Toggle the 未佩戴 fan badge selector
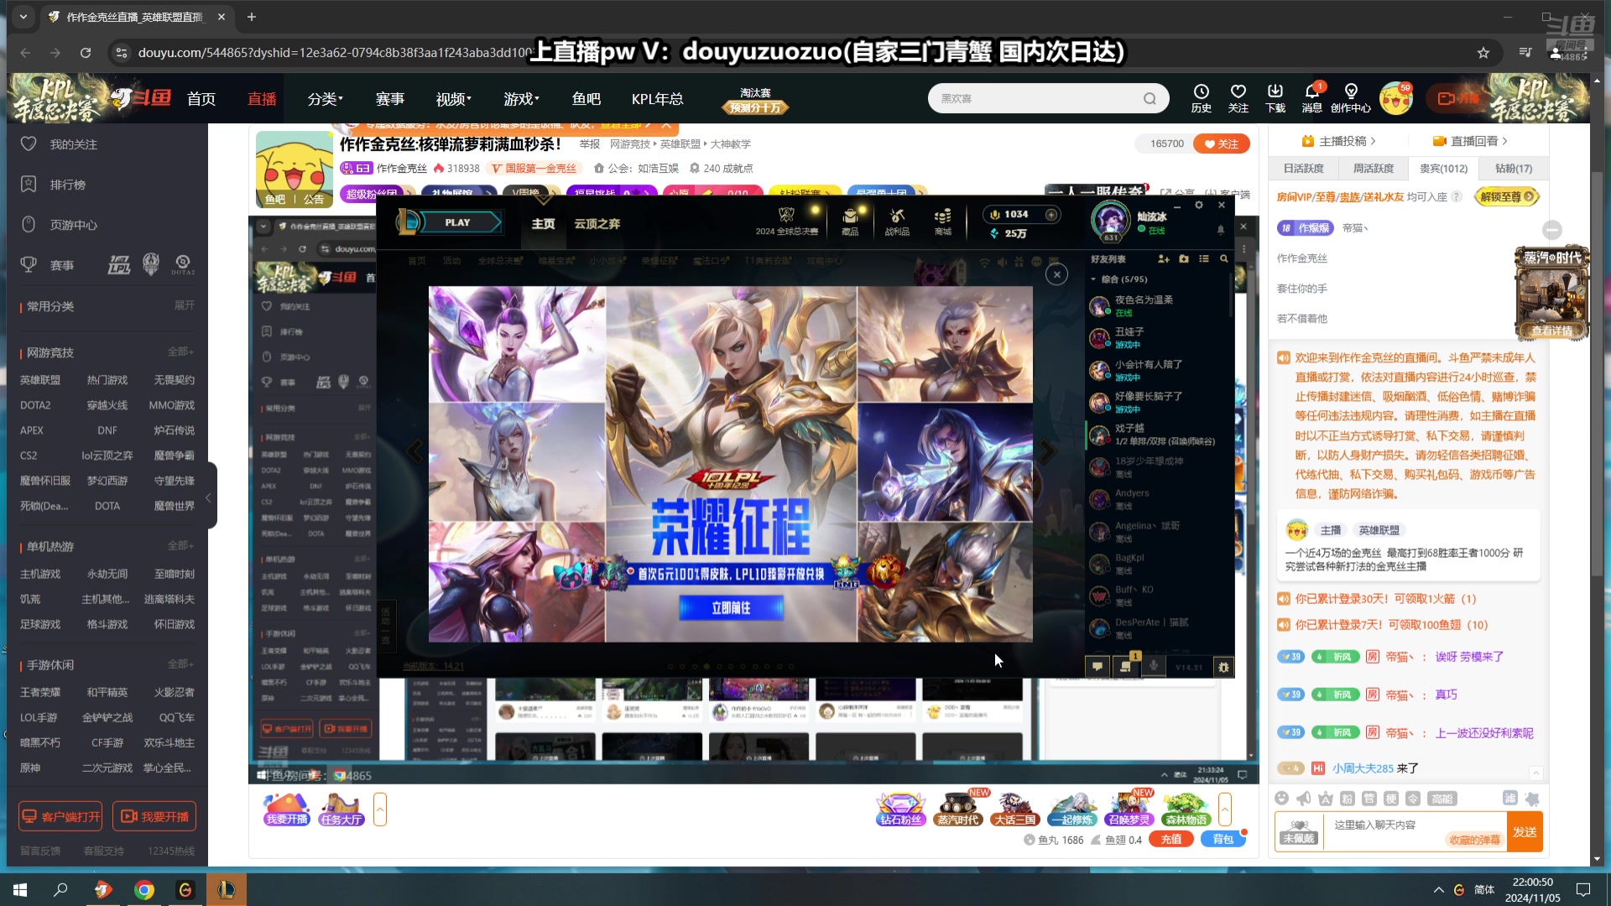 click(1299, 831)
